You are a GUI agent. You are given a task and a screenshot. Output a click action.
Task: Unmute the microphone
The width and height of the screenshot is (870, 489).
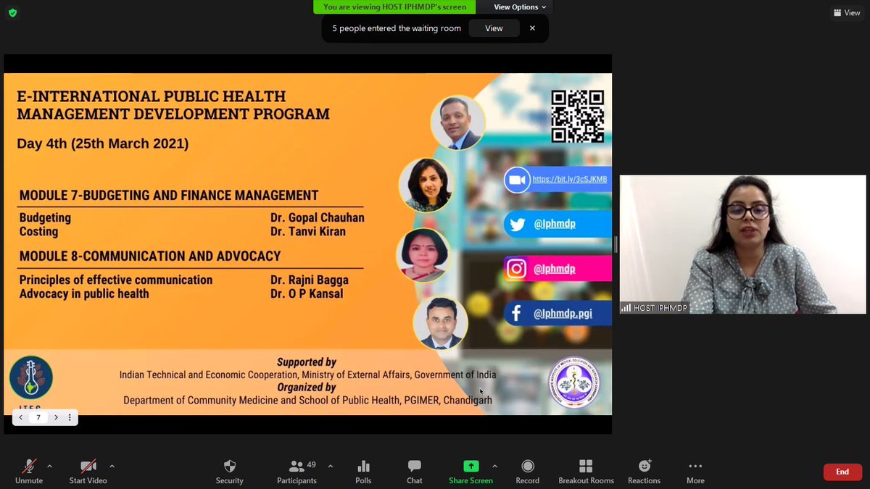[x=29, y=471]
